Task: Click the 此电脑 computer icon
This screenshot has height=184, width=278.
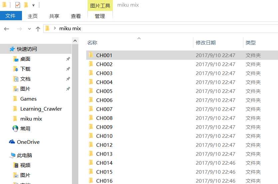Action: pos(13,155)
